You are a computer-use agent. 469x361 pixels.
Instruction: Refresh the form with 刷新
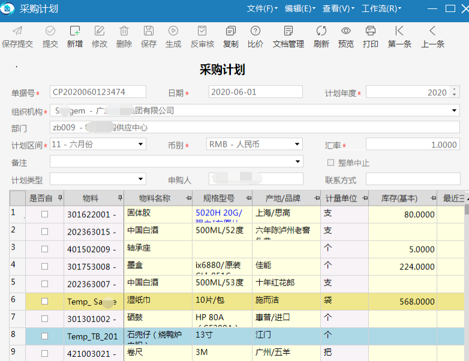pyautogui.click(x=321, y=37)
